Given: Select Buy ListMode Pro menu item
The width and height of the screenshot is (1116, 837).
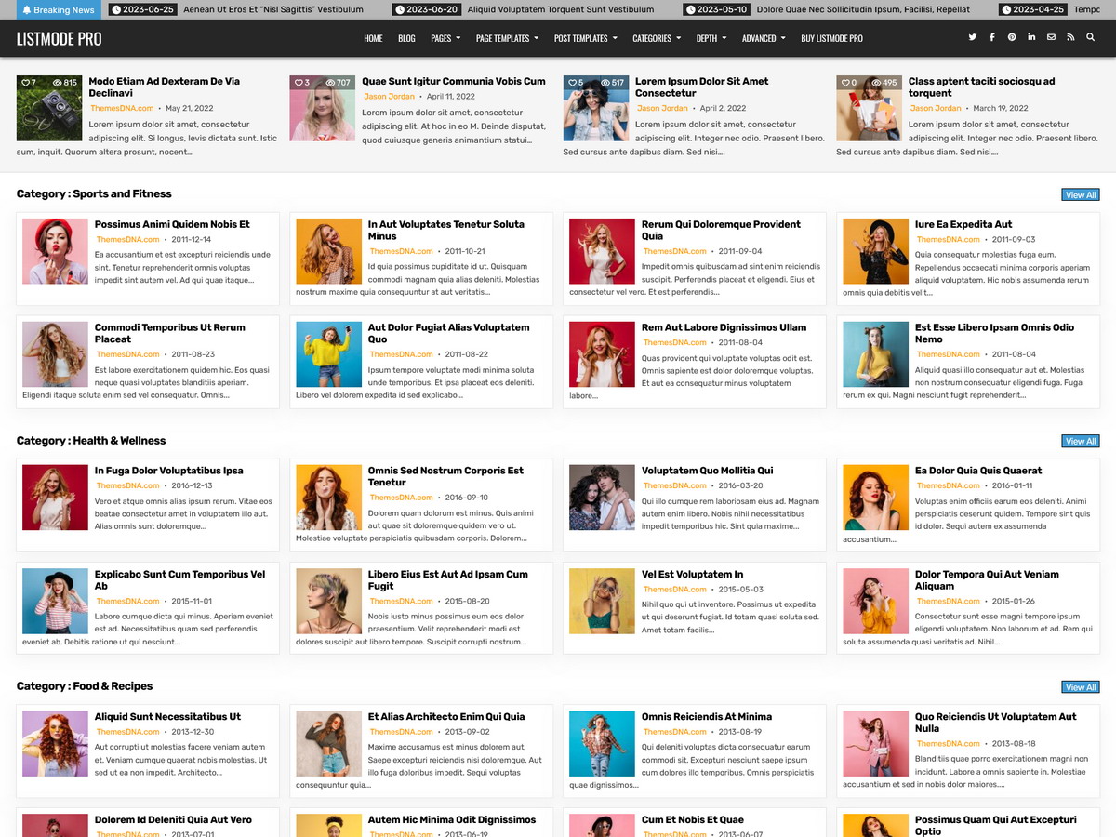Looking at the screenshot, I should (831, 38).
